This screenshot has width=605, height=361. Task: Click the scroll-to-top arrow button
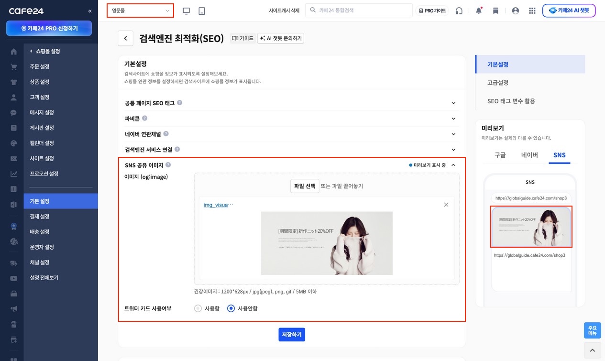(593, 350)
